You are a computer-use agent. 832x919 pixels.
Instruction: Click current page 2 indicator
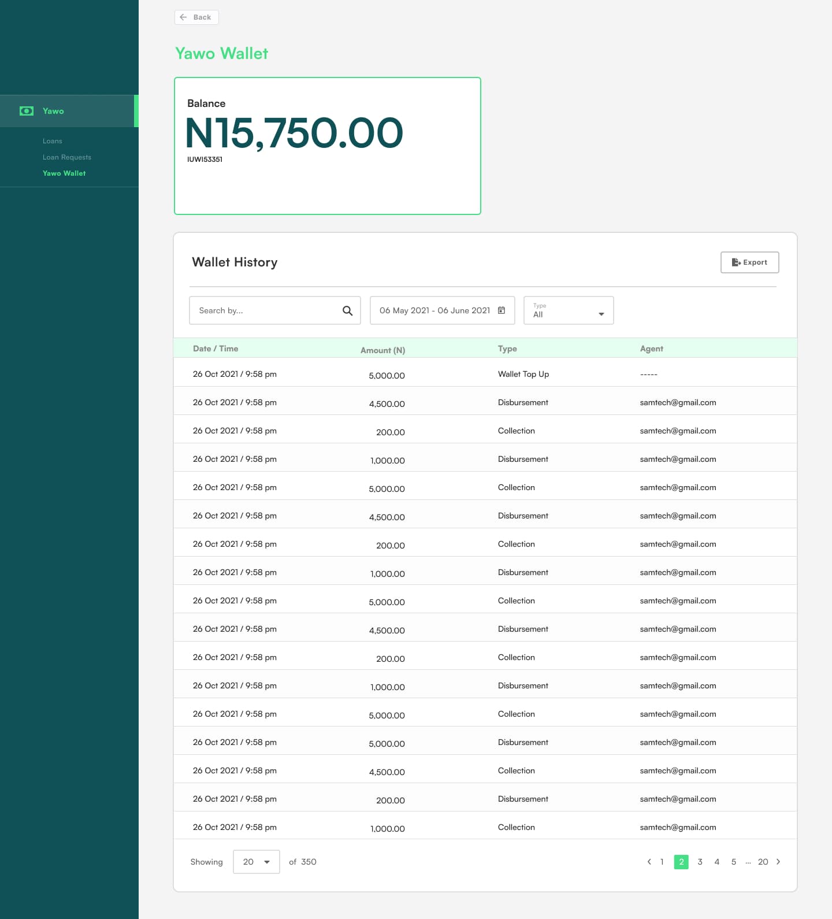pyautogui.click(x=681, y=862)
